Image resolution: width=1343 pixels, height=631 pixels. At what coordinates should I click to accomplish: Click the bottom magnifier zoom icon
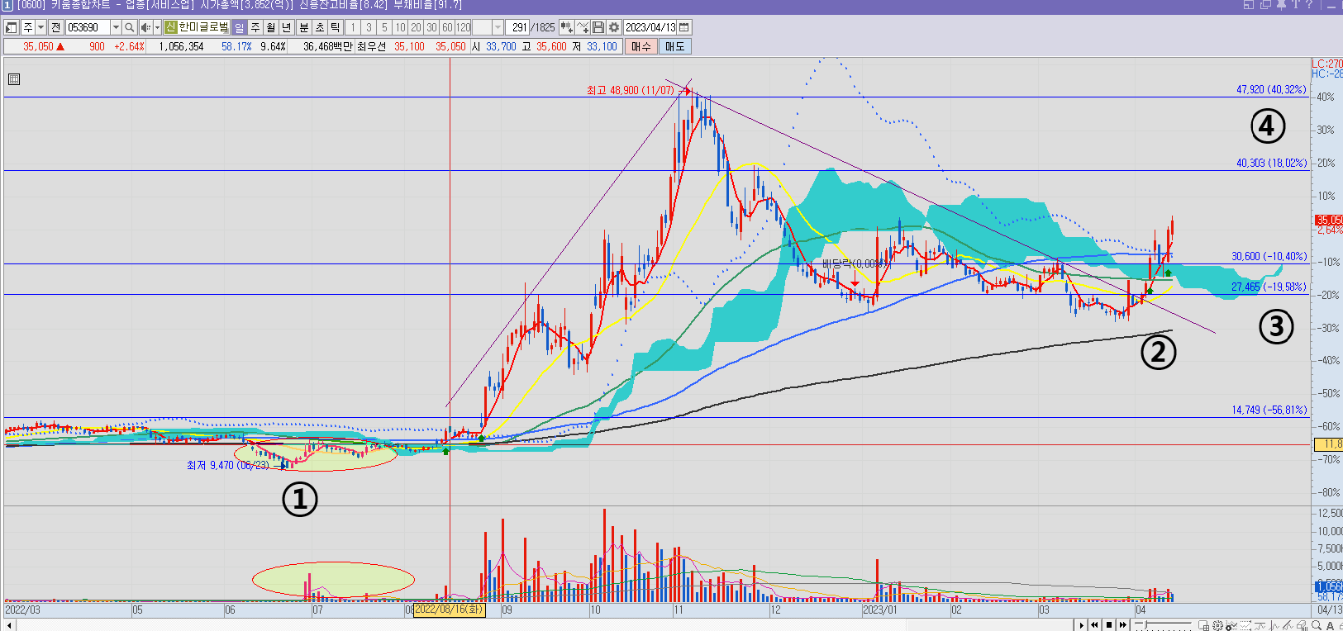[1316, 625]
